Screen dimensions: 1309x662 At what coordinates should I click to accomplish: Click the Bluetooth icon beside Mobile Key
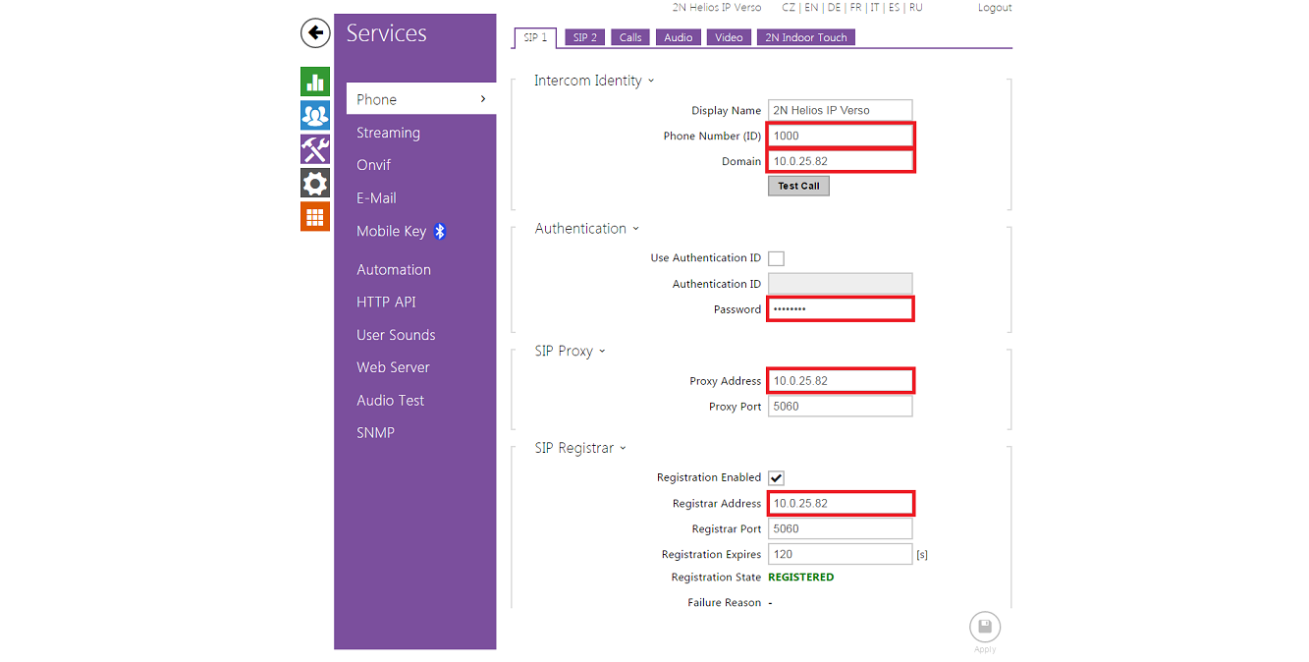coord(440,231)
